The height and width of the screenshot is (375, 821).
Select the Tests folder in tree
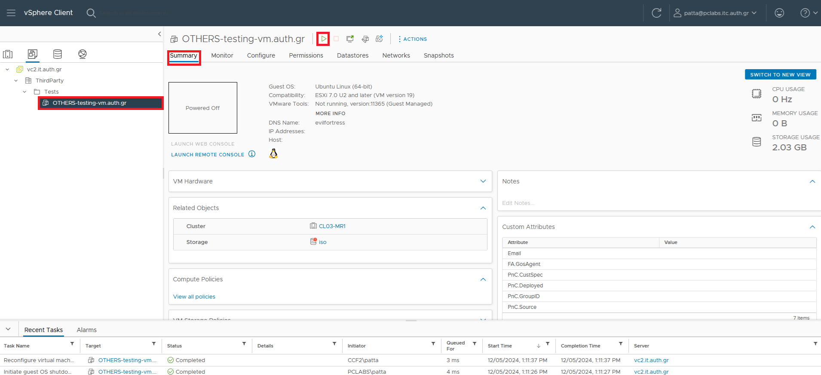pos(51,91)
